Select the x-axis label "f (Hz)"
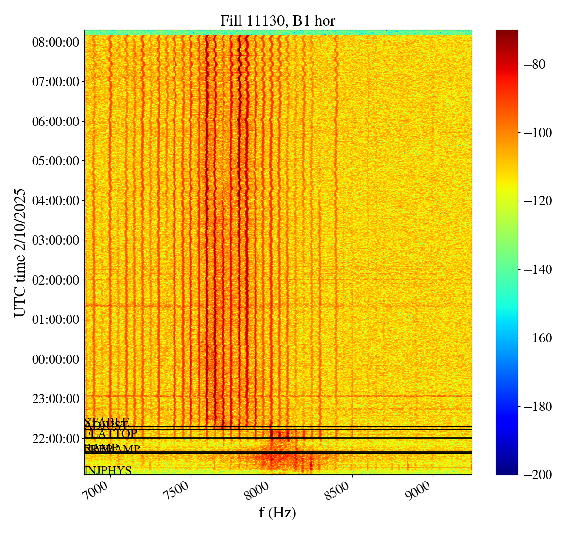Image resolution: width=583 pixels, height=535 pixels. [277, 512]
